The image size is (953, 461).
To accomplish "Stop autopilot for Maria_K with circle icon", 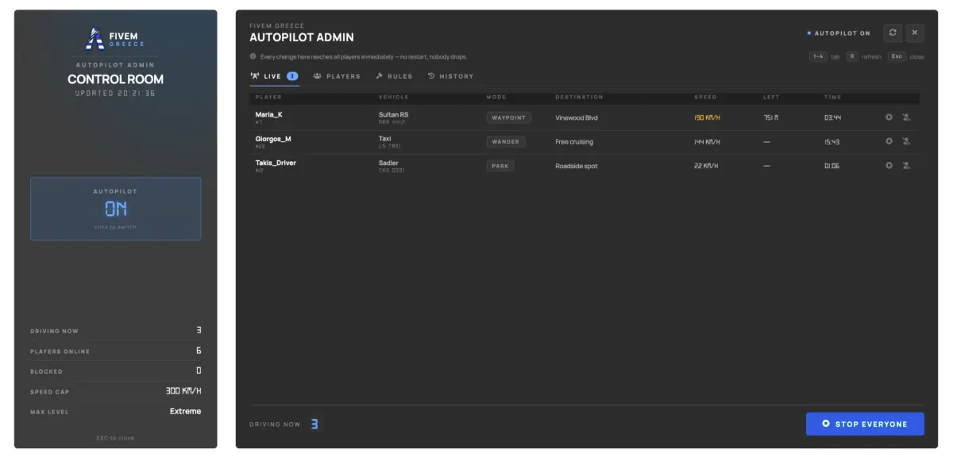I will coord(889,117).
